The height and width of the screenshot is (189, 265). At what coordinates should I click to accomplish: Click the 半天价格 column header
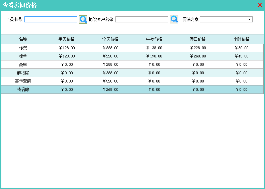[x=67, y=39]
